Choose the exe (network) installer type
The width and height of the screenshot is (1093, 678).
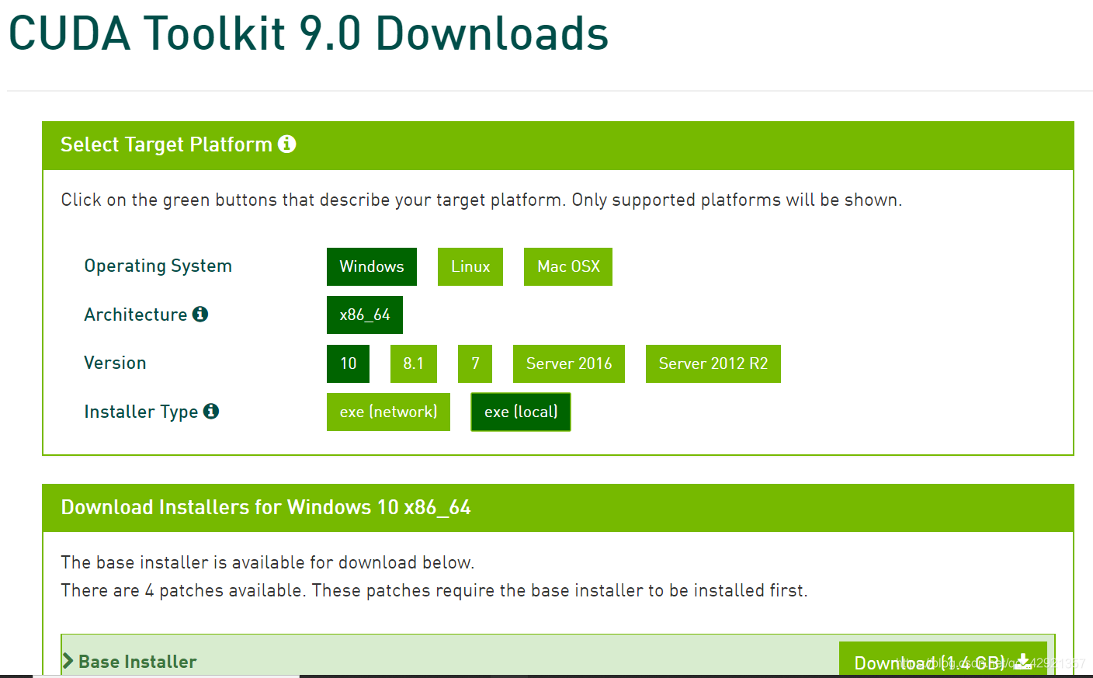(x=388, y=412)
